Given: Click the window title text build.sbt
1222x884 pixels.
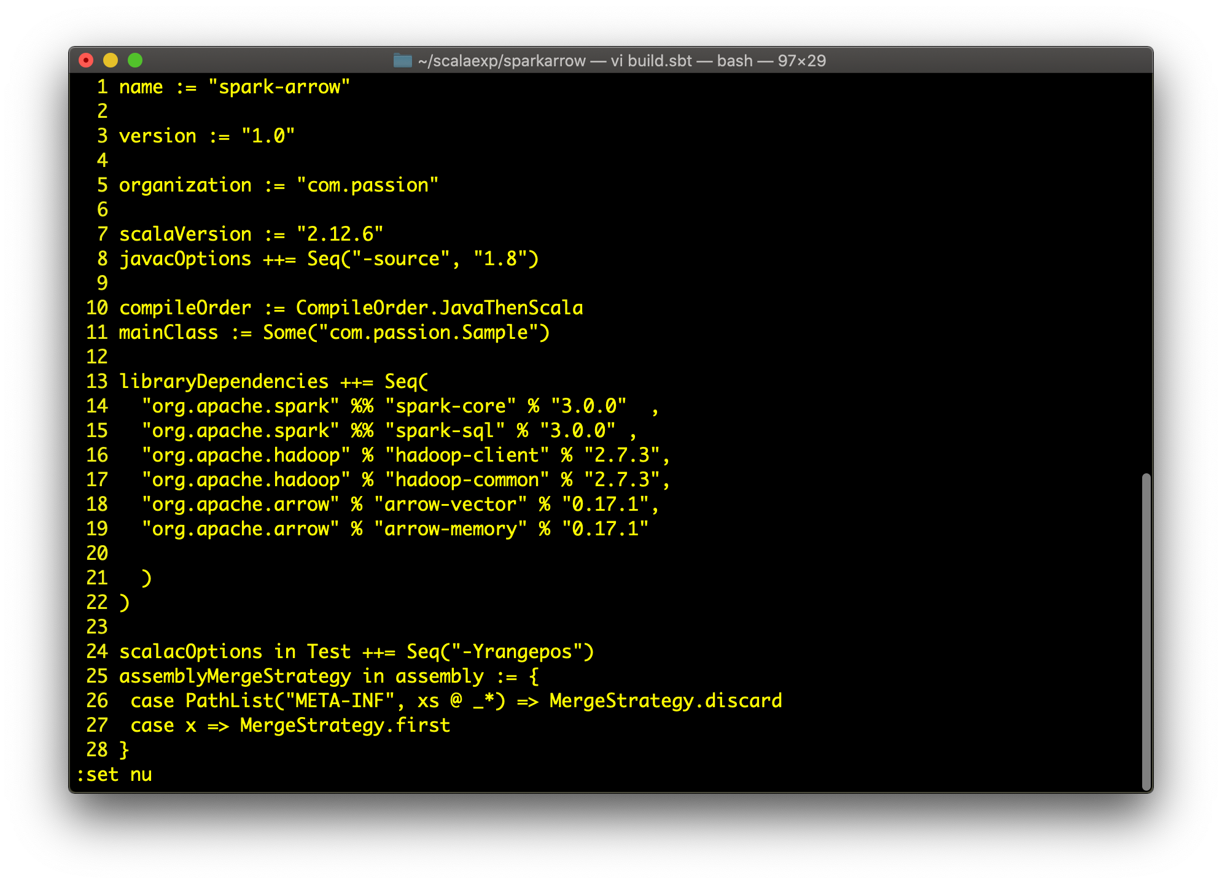Looking at the screenshot, I should (660, 61).
